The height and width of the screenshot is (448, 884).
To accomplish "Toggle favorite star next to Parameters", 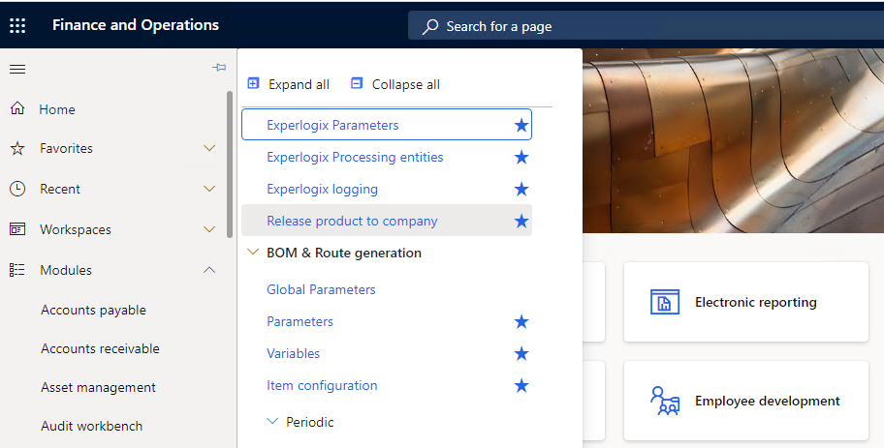I will [x=521, y=321].
